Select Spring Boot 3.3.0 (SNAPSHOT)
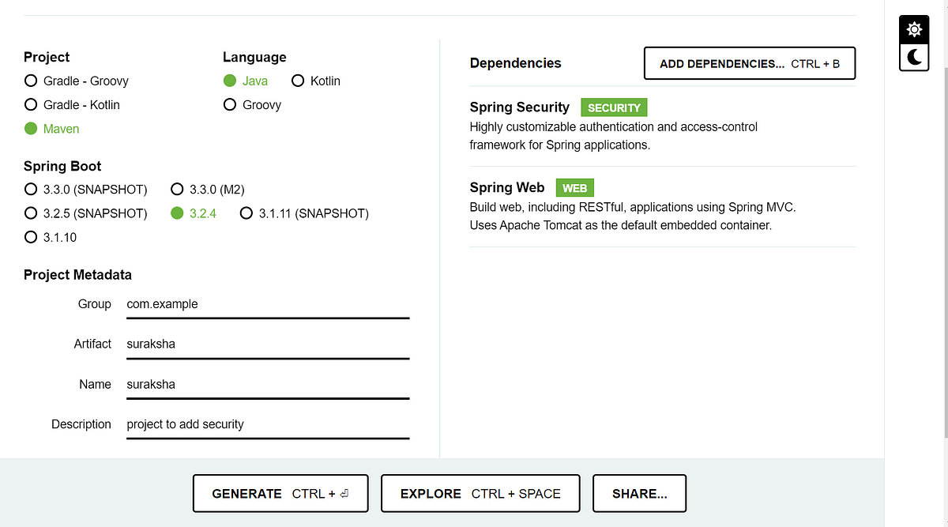The height and width of the screenshot is (527, 948). click(30, 189)
